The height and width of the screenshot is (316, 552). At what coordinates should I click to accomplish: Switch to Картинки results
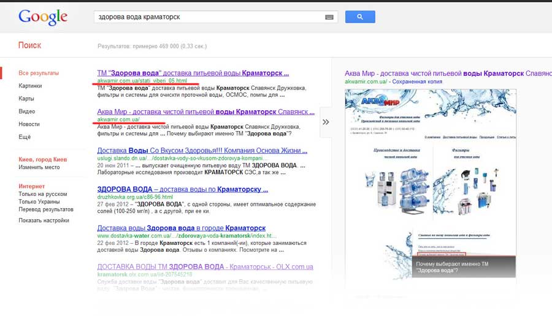click(x=30, y=86)
